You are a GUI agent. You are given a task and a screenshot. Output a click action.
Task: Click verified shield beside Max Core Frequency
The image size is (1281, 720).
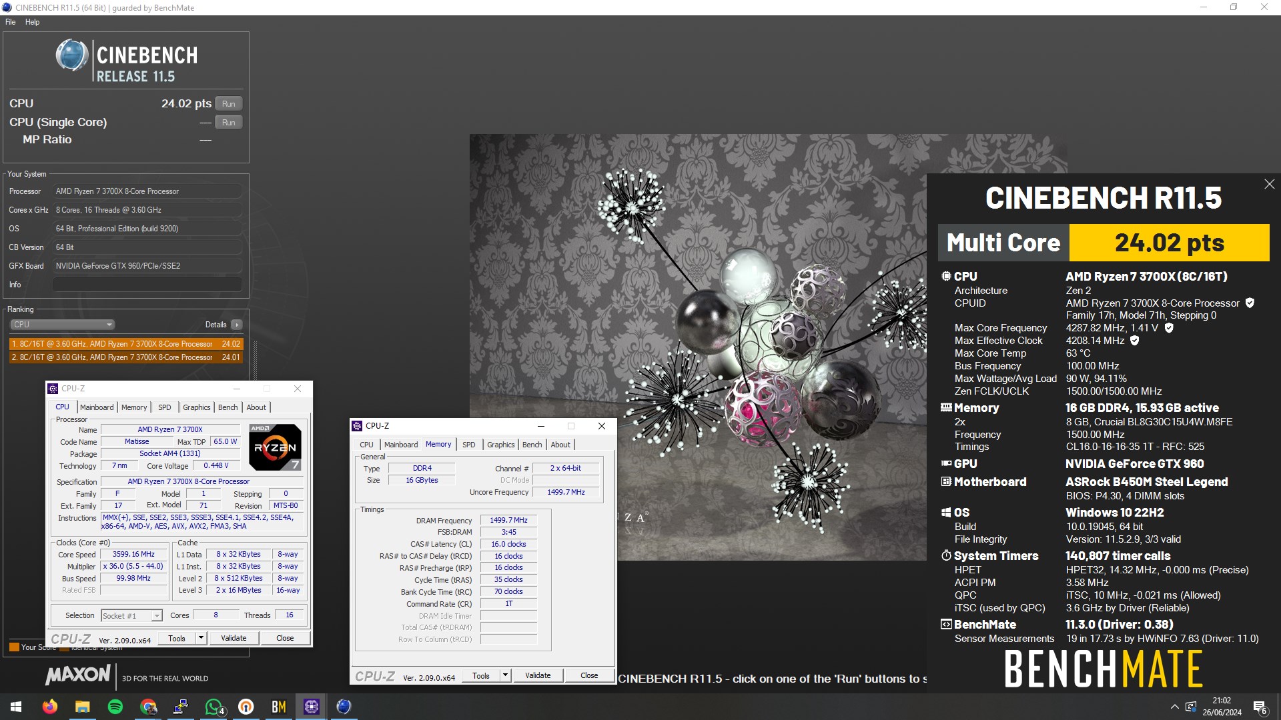click(x=1169, y=327)
